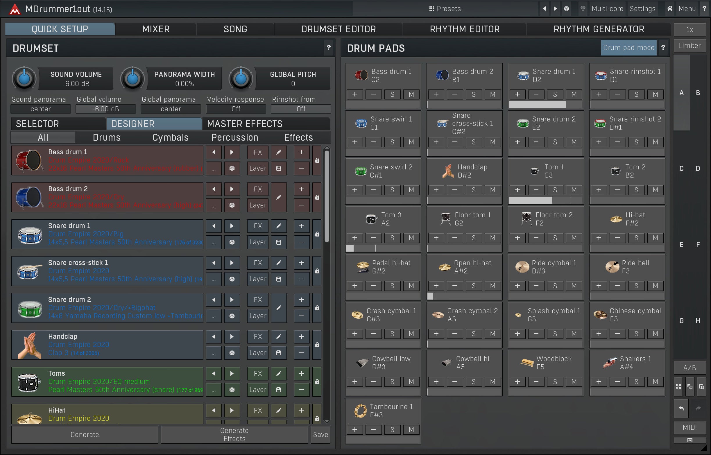Image resolution: width=711 pixels, height=455 pixels.
Task: Solo the Hi-hat F#2 pad
Action: pos(636,238)
